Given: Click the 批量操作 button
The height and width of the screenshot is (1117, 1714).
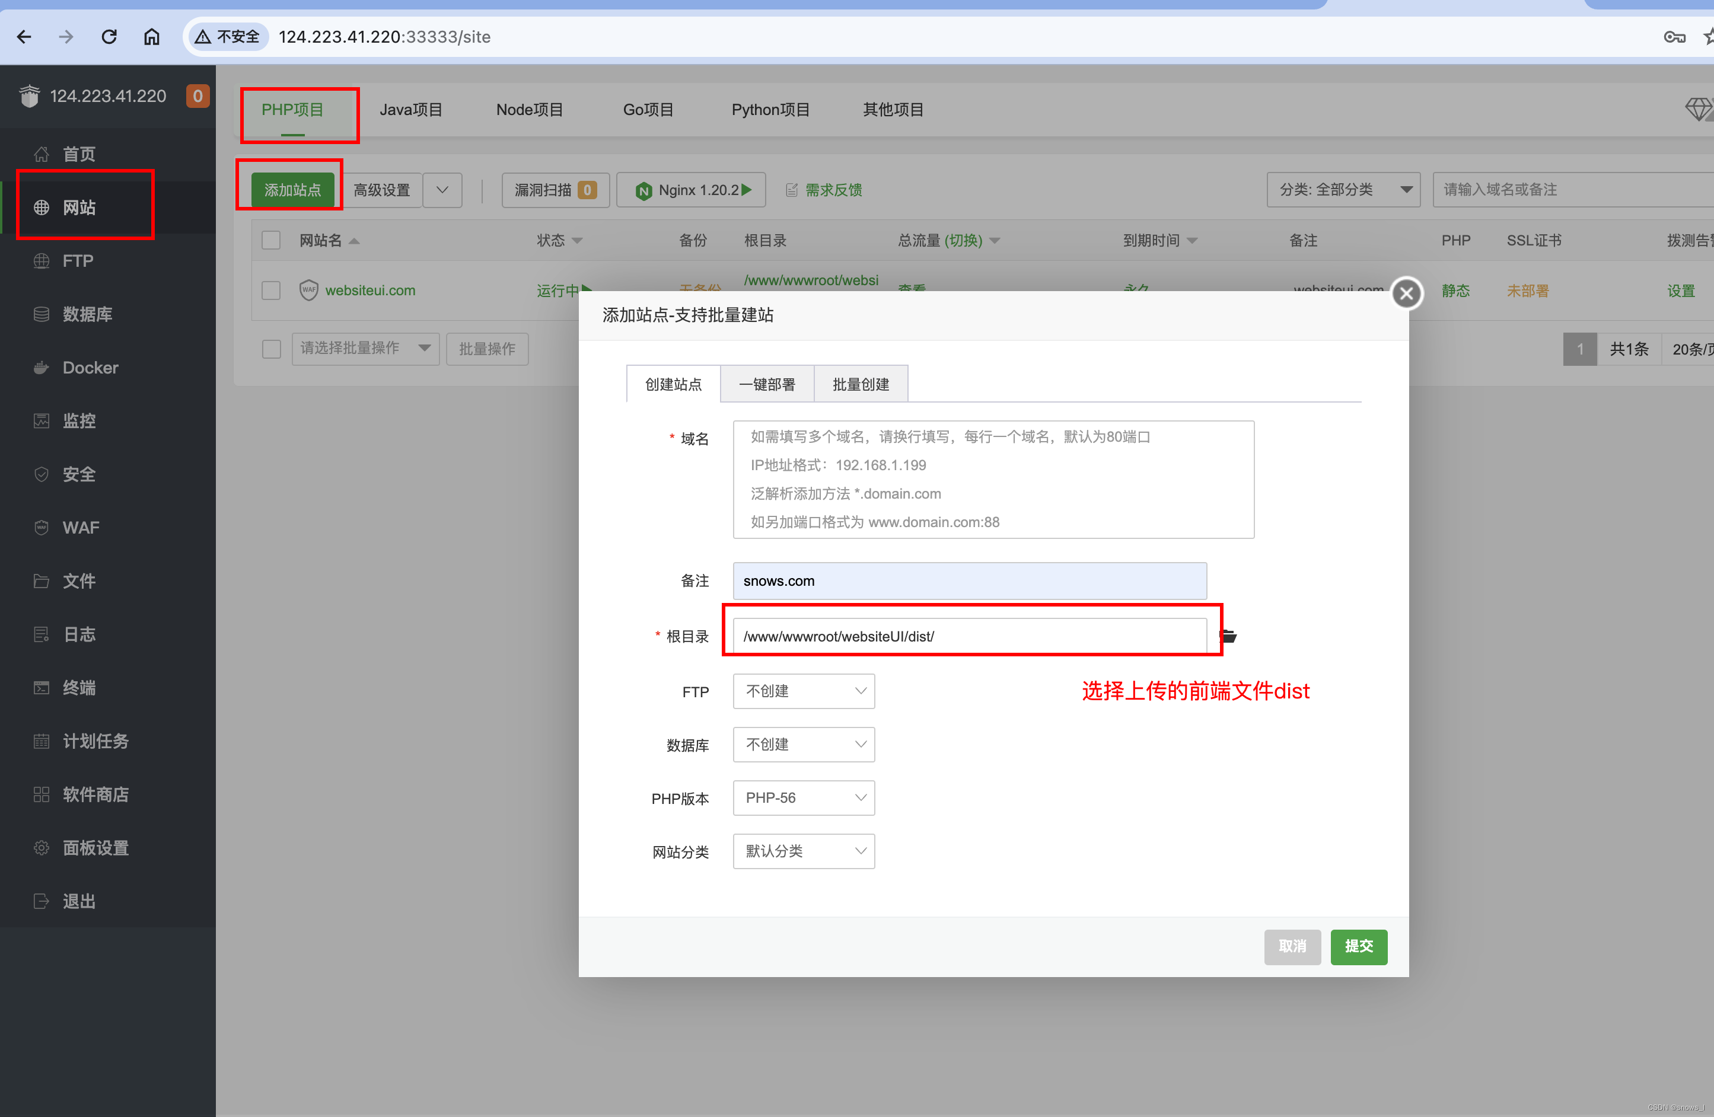Looking at the screenshot, I should [x=487, y=349].
